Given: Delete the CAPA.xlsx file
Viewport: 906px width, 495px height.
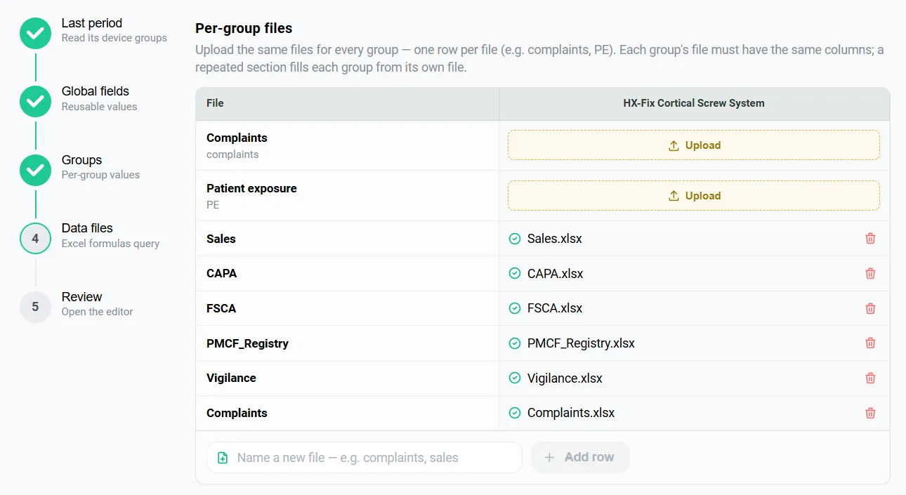Looking at the screenshot, I should (870, 274).
